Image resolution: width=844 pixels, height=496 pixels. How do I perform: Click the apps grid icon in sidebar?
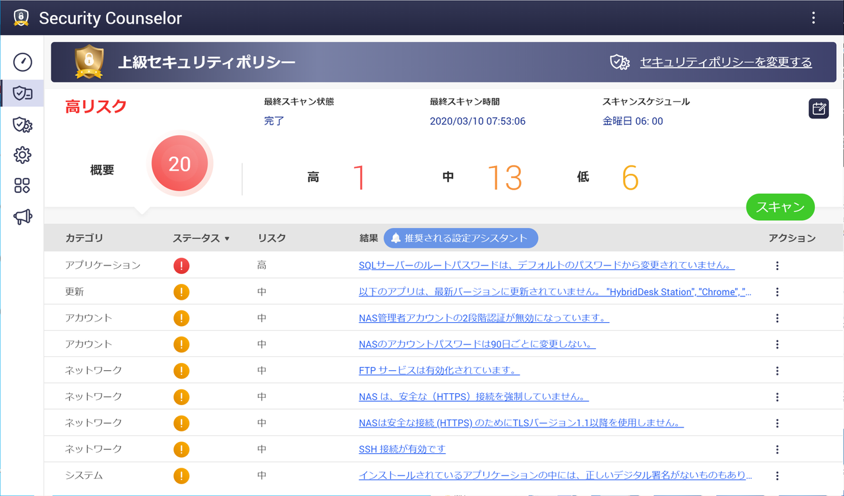(x=22, y=186)
